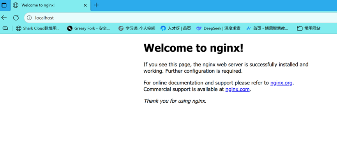Click the 'Thank you for using nginx.' text
Image resolution: width=337 pixels, height=163 pixels.
175,101
